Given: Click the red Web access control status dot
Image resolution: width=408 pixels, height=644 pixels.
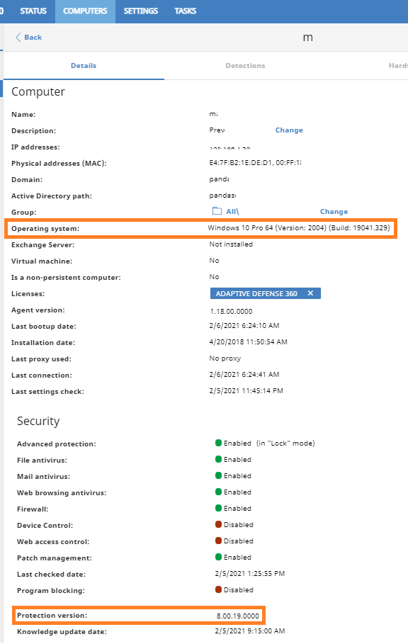Looking at the screenshot, I should [x=218, y=541].
